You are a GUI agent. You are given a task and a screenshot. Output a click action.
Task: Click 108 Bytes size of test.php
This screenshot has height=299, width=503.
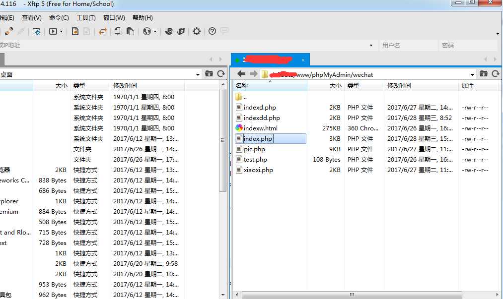click(x=327, y=159)
